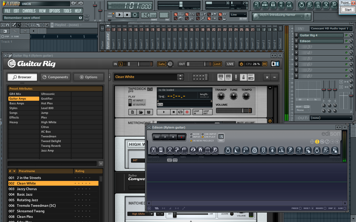Image resolution: width=356 pixels, height=222 pixels.
Task: Click Edison's loop tuner circular arrows icon
Action: (x=317, y=150)
